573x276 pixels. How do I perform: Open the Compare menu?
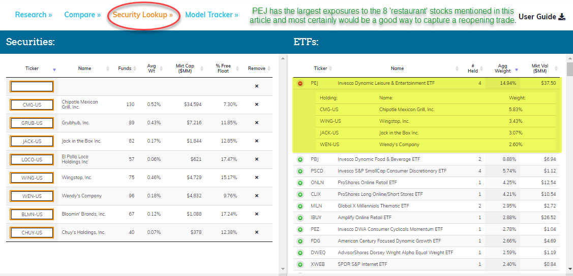(x=82, y=15)
